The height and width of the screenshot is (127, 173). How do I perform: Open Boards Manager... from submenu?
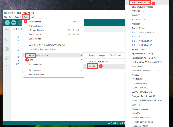[104, 55]
